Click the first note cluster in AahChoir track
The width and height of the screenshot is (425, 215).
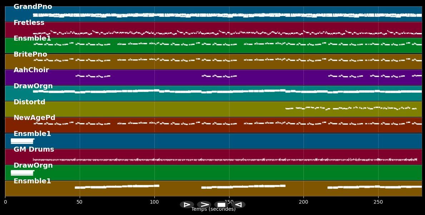[x=93, y=76]
